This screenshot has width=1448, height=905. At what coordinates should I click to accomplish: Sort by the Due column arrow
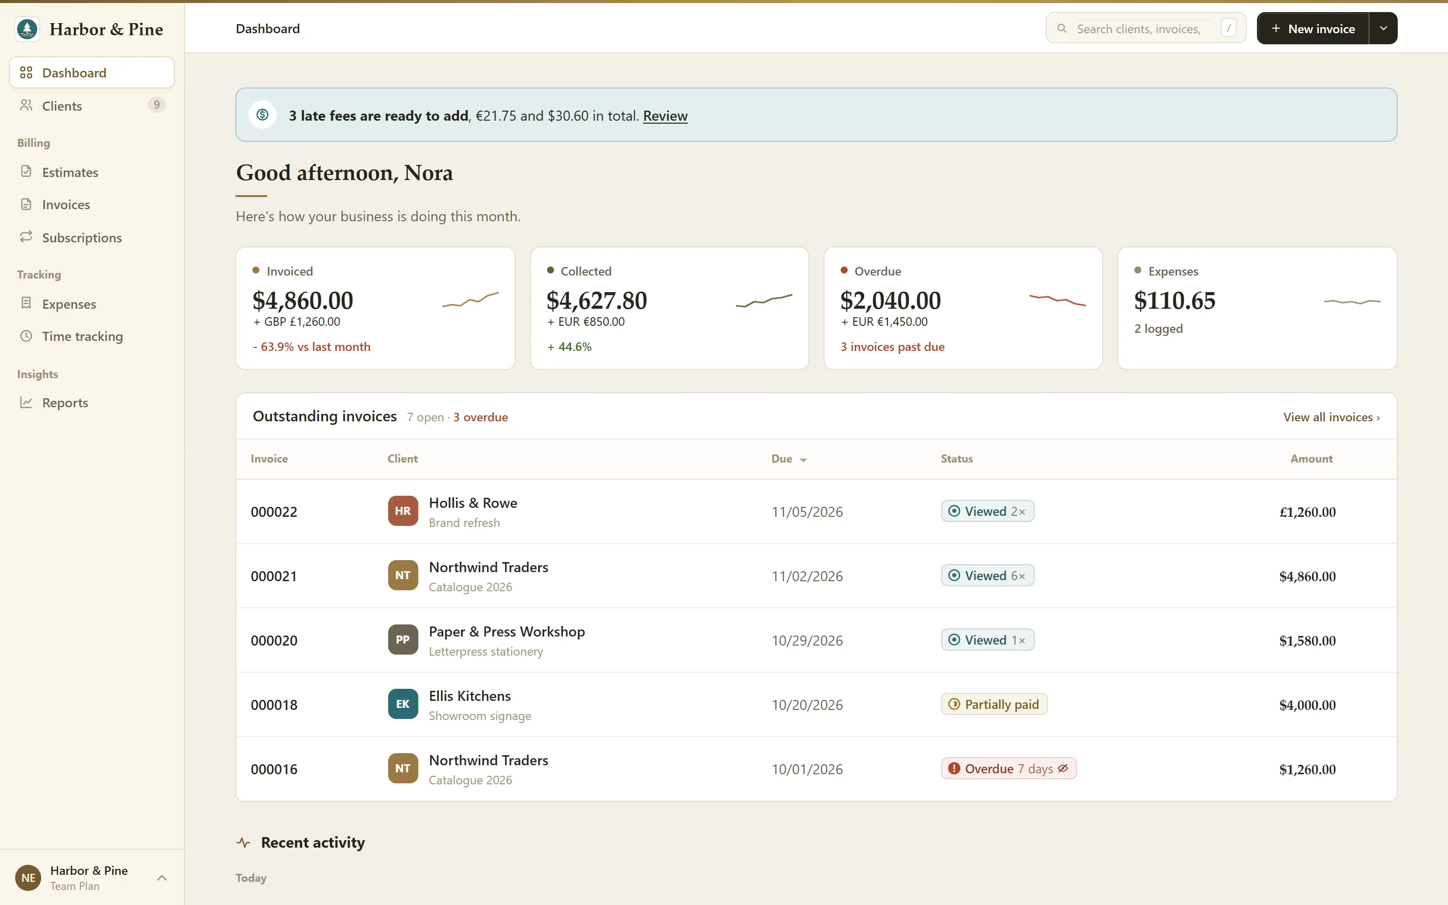[803, 460]
